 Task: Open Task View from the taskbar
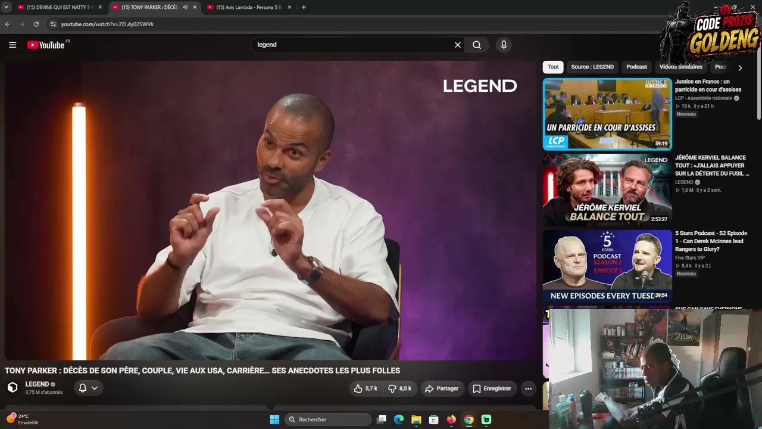pos(382,419)
